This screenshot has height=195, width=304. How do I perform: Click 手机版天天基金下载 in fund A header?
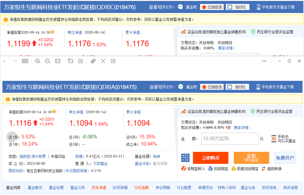278,87
